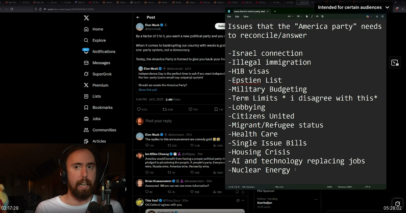Expand H1 heading dropdown in Notepad
The width and height of the screenshot is (406, 213).
(x=291, y=17)
